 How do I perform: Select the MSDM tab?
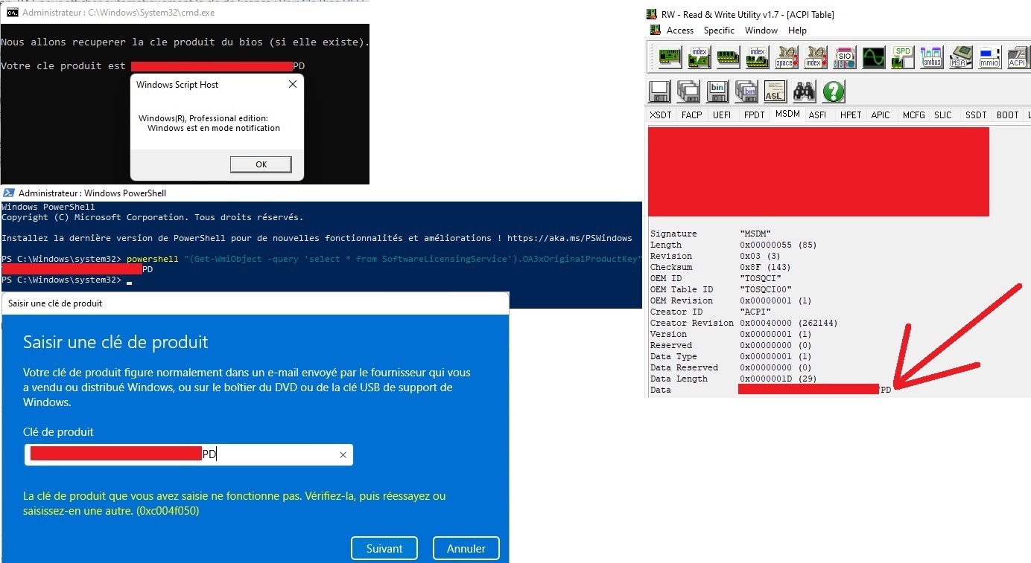tap(787, 115)
